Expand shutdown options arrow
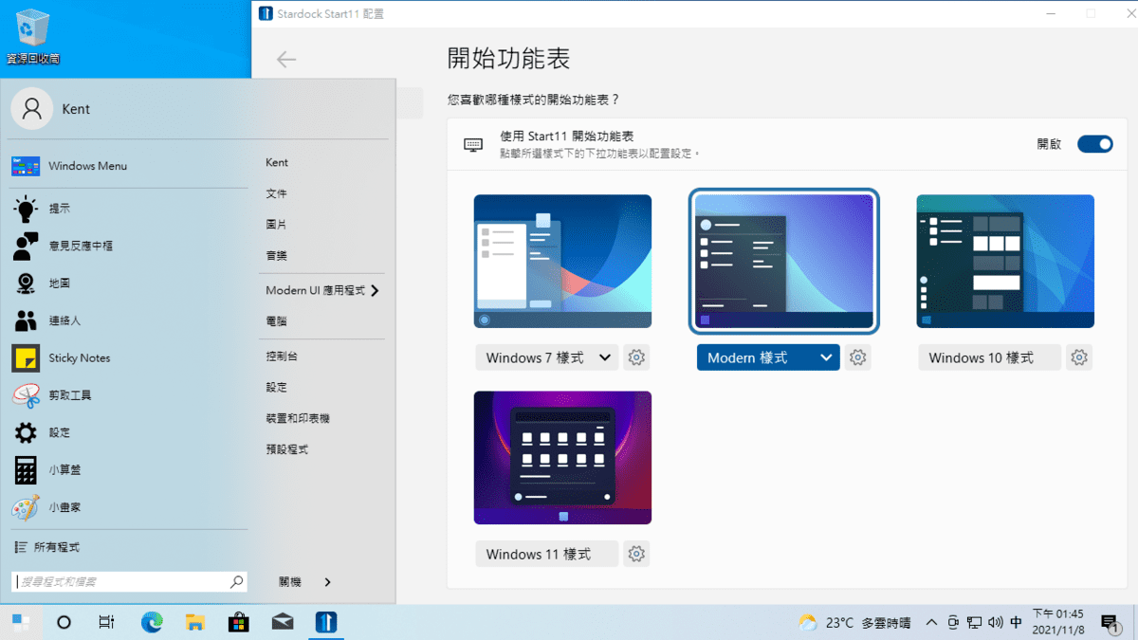Viewport: 1138px width, 640px height. pos(328,582)
